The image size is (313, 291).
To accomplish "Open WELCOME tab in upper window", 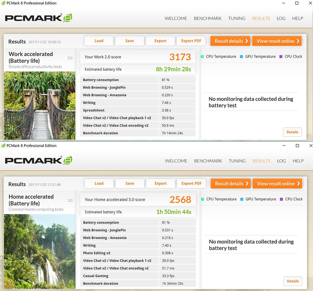I will pos(176,18).
